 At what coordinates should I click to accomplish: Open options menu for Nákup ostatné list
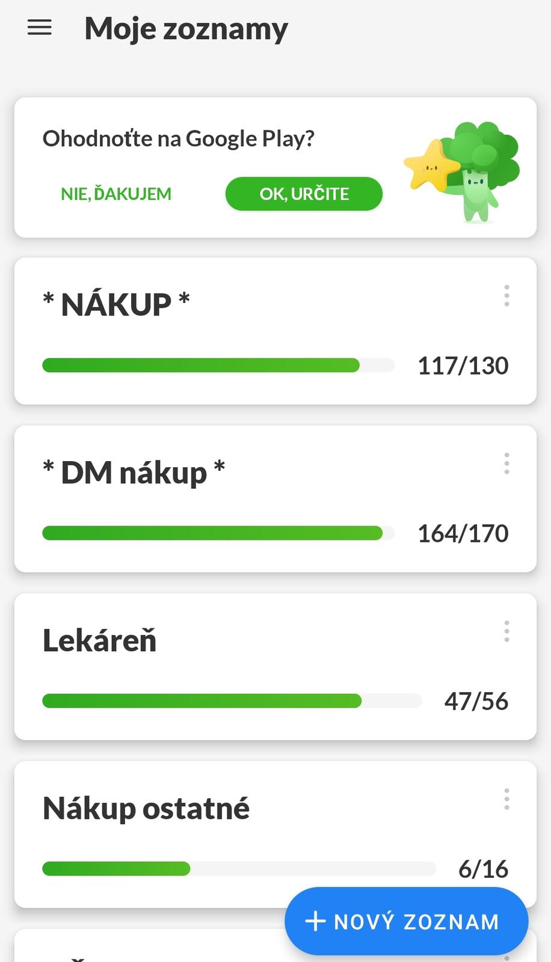pos(506,799)
